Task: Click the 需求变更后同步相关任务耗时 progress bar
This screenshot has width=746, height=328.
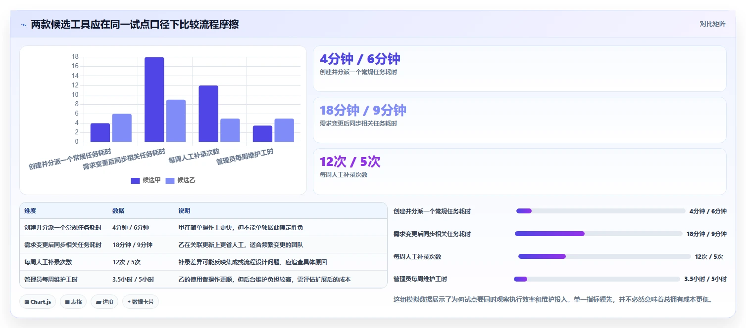Action: [597, 234]
